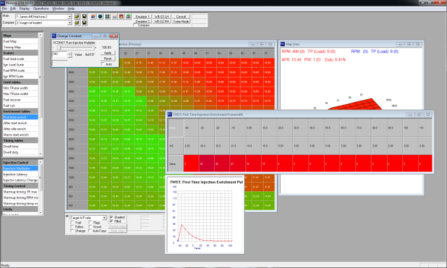447x268 pixels.
Task: Open the Help menu
Action: (71, 8)
